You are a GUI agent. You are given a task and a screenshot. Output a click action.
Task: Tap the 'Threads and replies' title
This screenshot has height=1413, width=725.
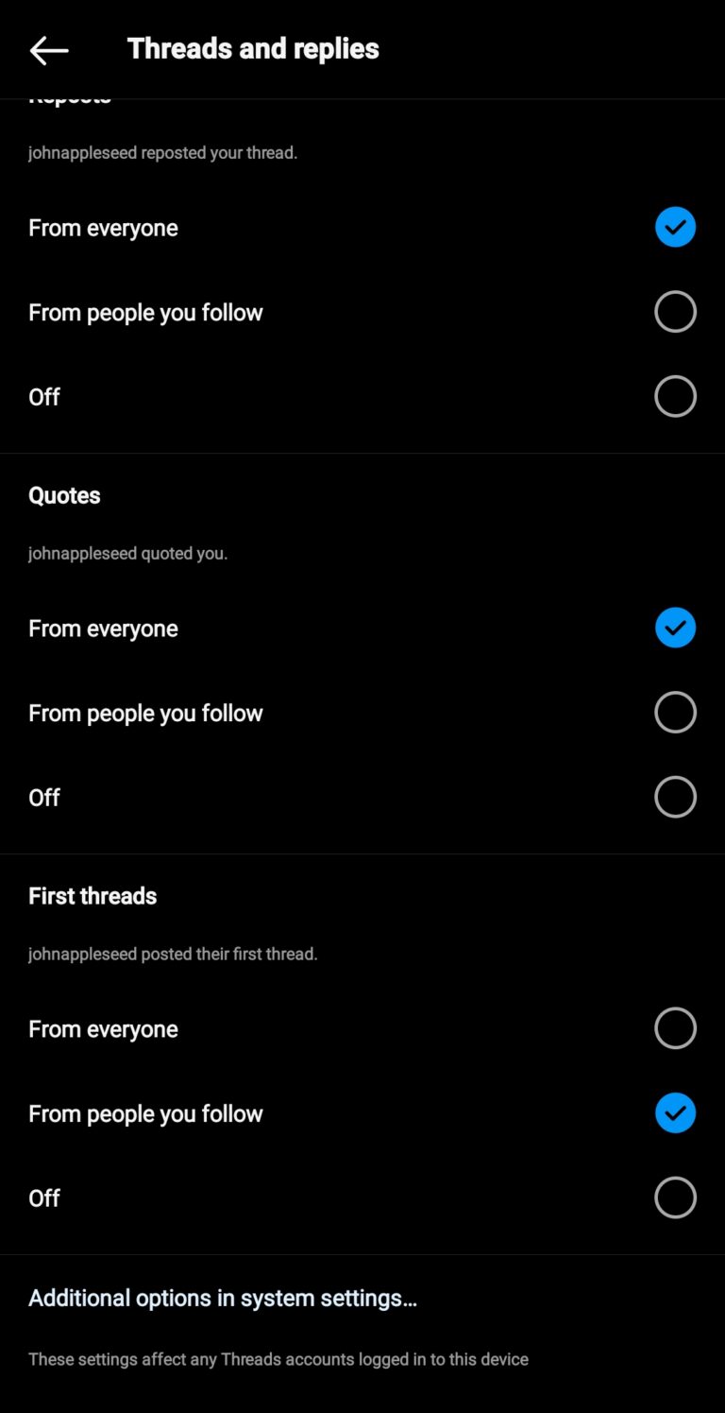(252, 47)
